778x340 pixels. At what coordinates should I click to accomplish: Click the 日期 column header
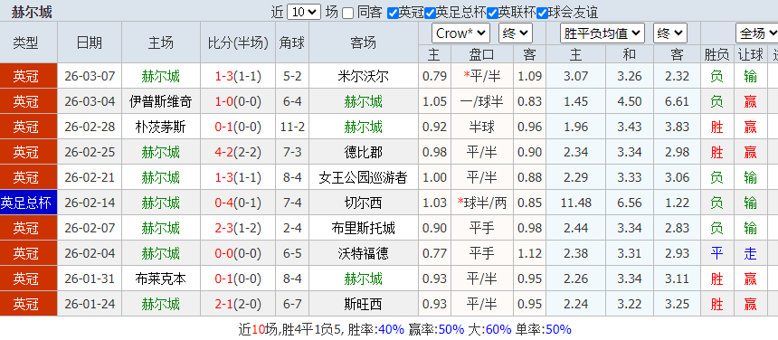(90, 42)
